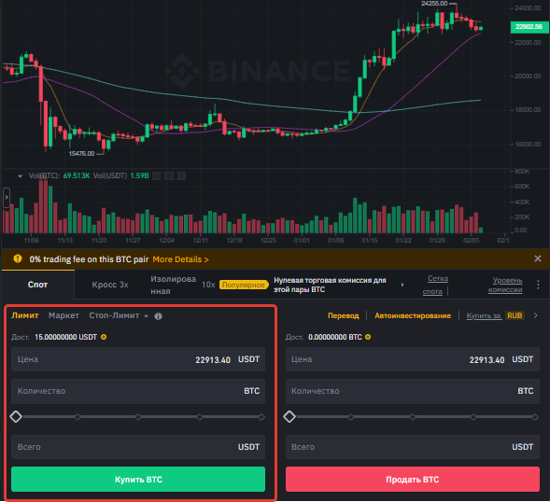Toggle volume indicator visibility eye icon

pyautogui.click(x=157, y=176)
